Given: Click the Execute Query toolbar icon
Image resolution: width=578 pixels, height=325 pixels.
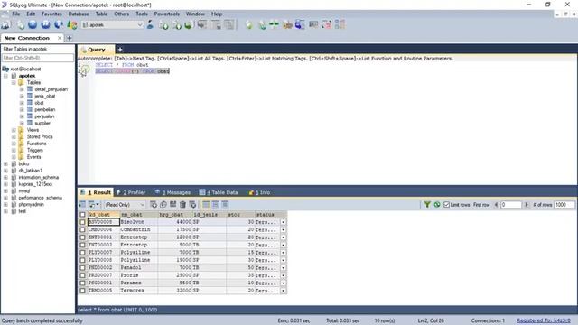Looking at the screenshot, I should 33,25.
